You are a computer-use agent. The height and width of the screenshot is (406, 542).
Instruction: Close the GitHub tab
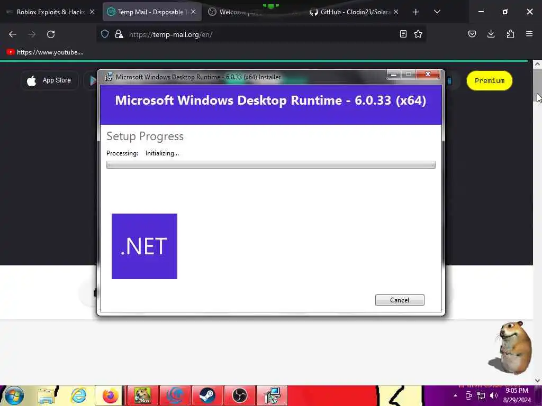click(396, 12)
